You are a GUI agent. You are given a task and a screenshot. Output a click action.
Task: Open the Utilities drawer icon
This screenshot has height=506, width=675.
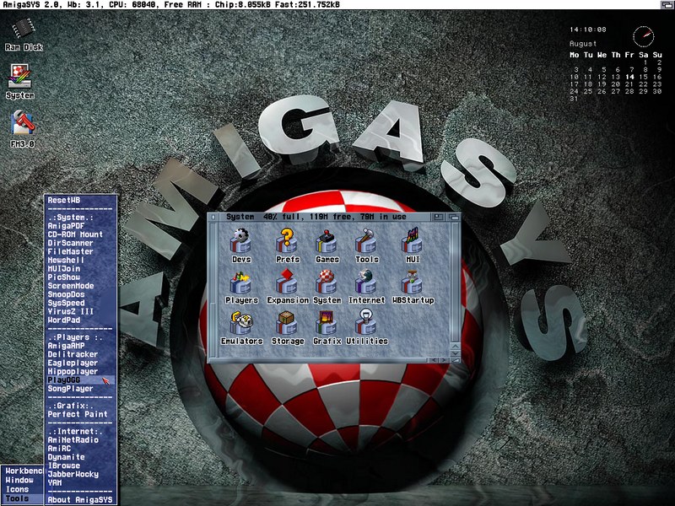(366, 323)
